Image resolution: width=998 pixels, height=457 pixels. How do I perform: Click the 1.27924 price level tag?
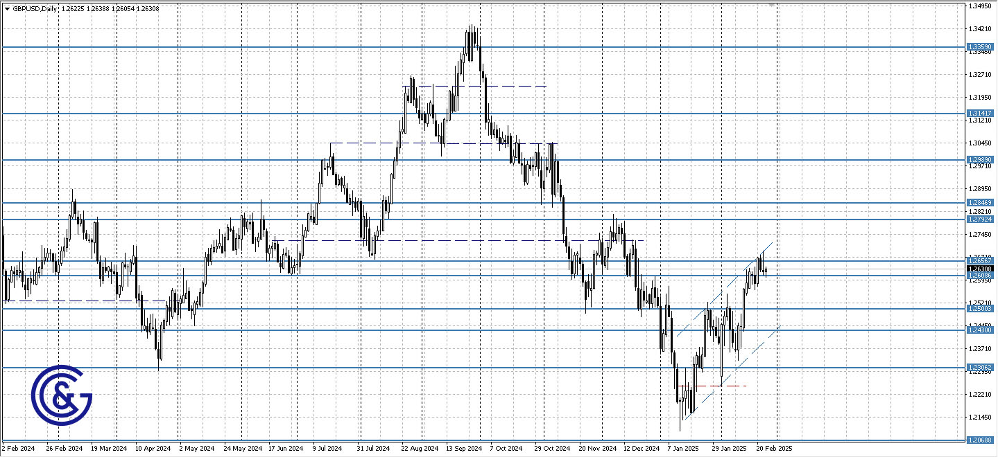click(981, 218)
